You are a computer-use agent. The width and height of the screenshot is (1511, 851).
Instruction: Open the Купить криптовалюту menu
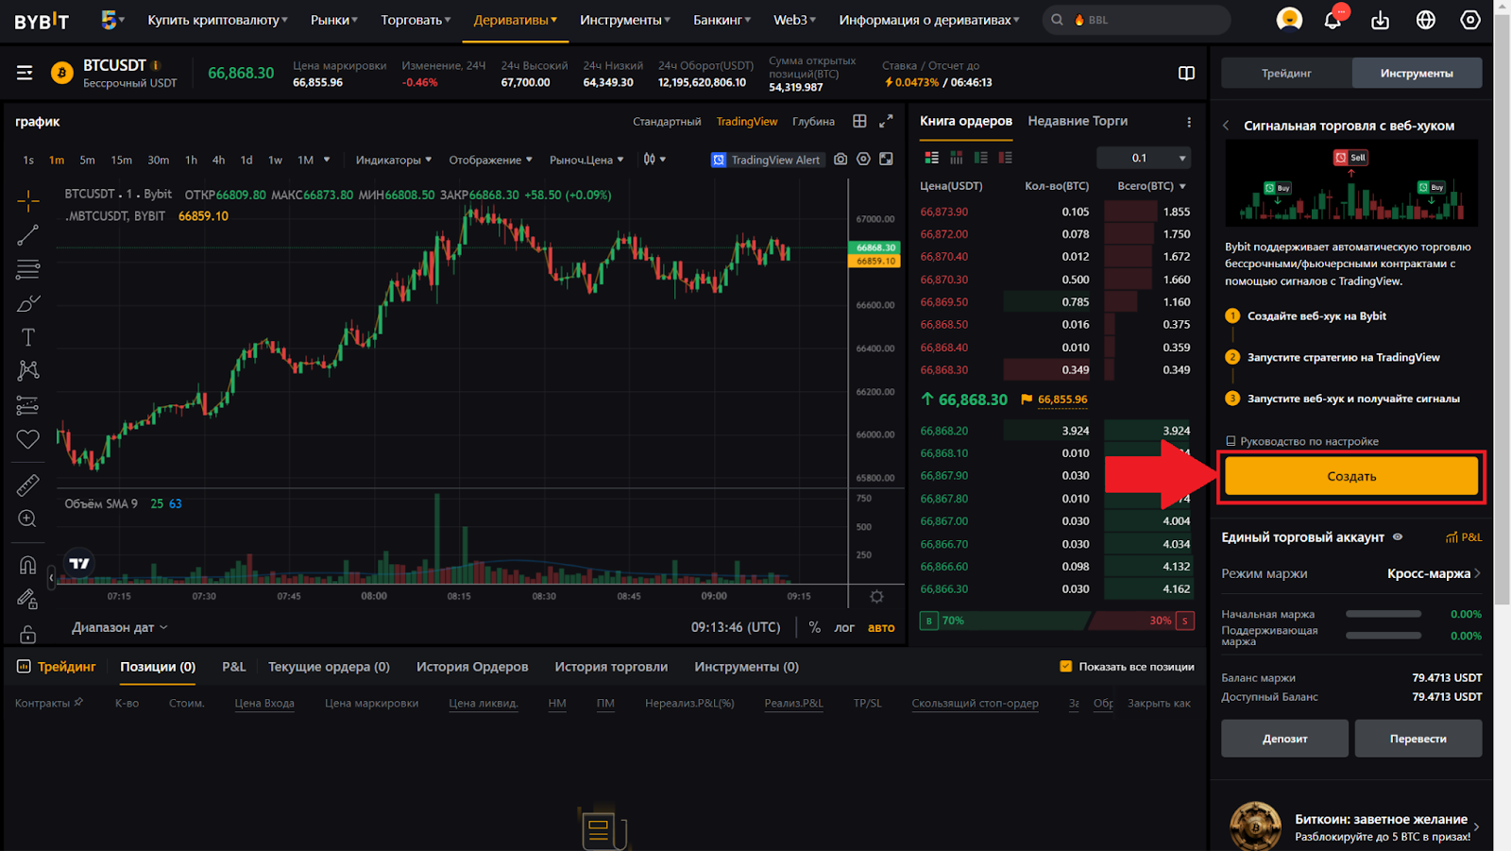(x=217, y=20)
